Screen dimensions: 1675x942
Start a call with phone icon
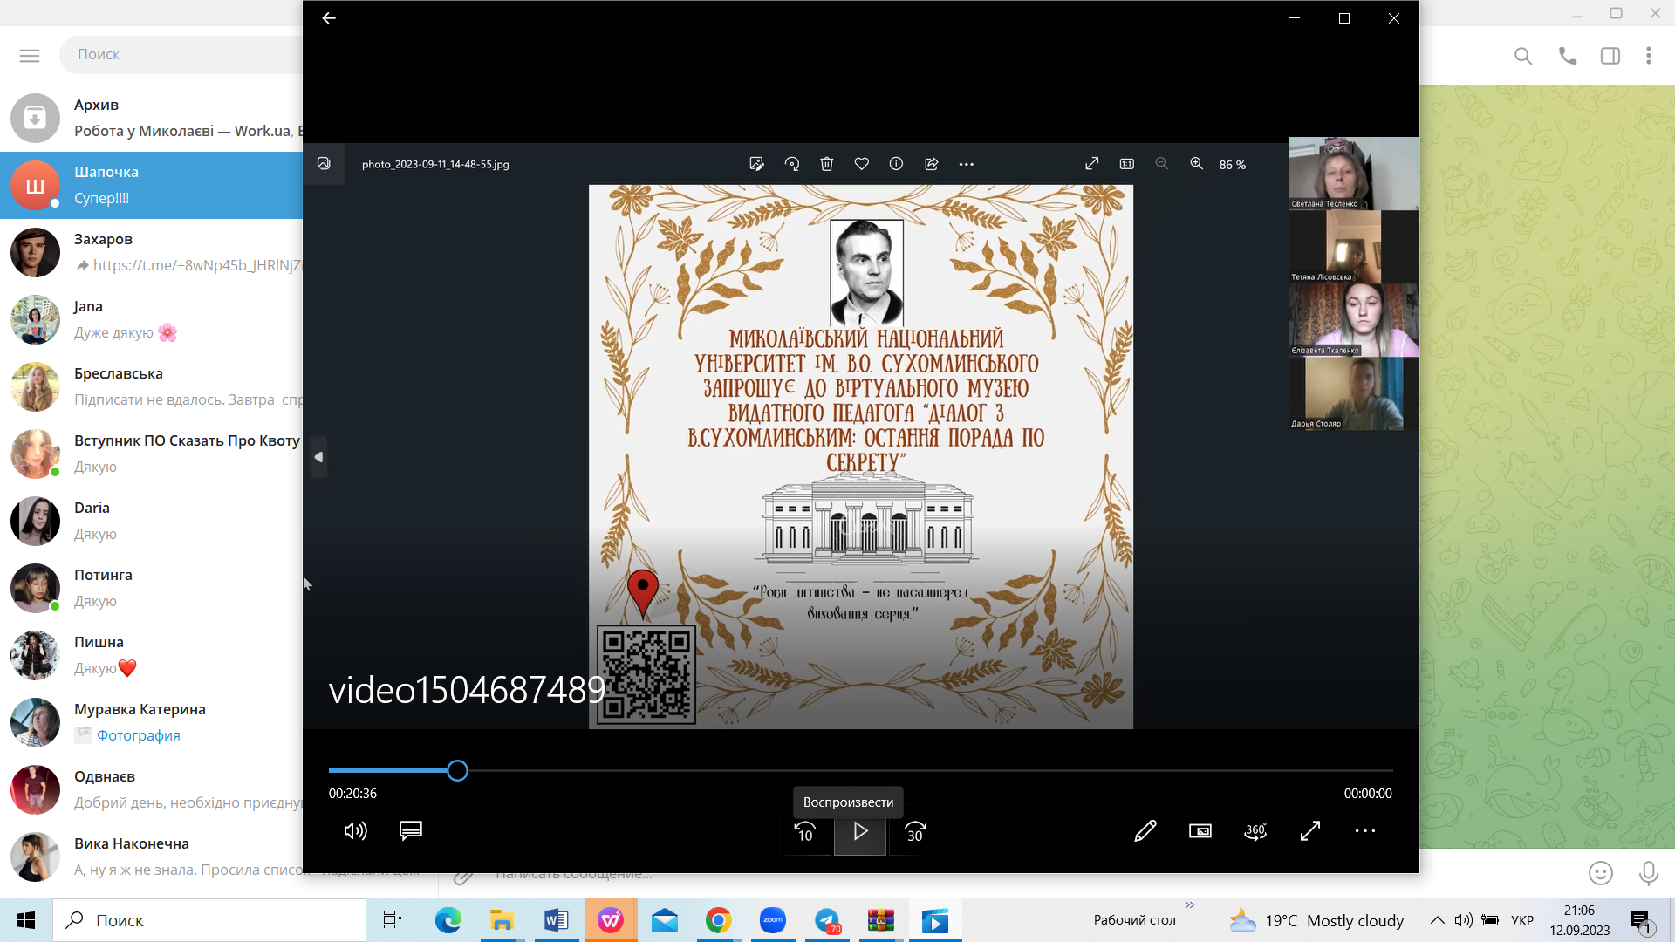pyautogui.click(x=1568, y=56)
